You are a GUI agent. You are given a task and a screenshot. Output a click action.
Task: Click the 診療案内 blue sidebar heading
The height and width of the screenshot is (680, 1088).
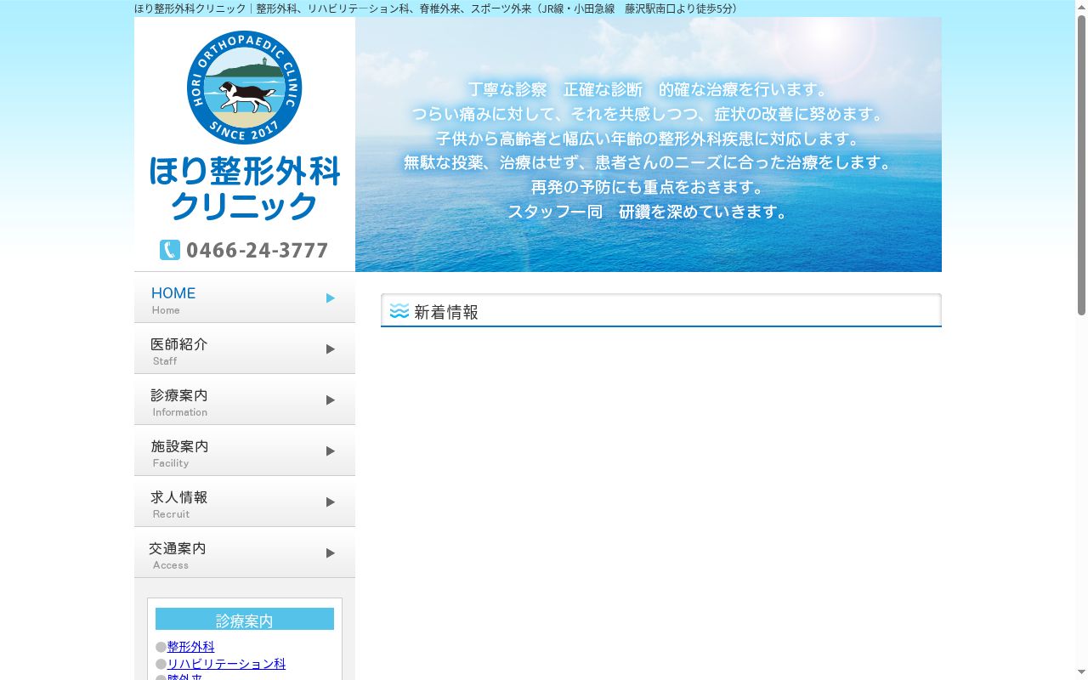tap(245, 619)
